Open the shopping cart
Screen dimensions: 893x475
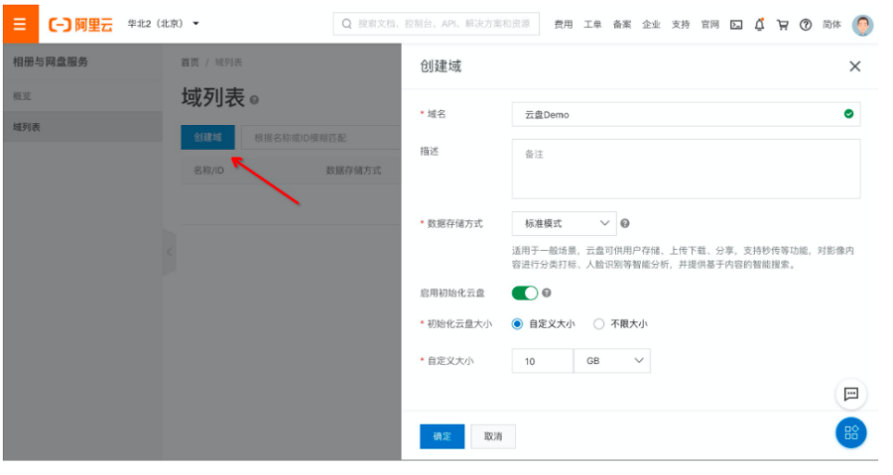pos(782,25)
